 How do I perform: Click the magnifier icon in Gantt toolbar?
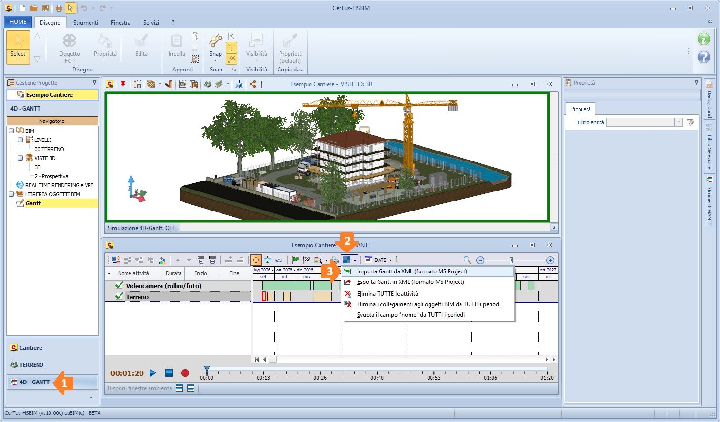pos(468,260)
